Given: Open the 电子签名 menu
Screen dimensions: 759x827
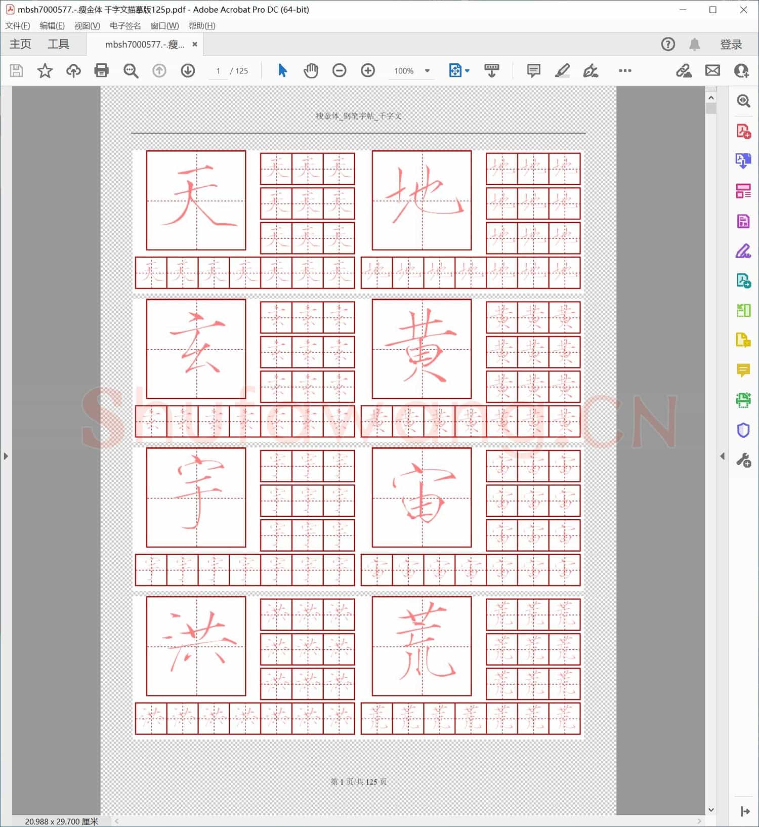Looking at the screenshot, I should point(125,26).
